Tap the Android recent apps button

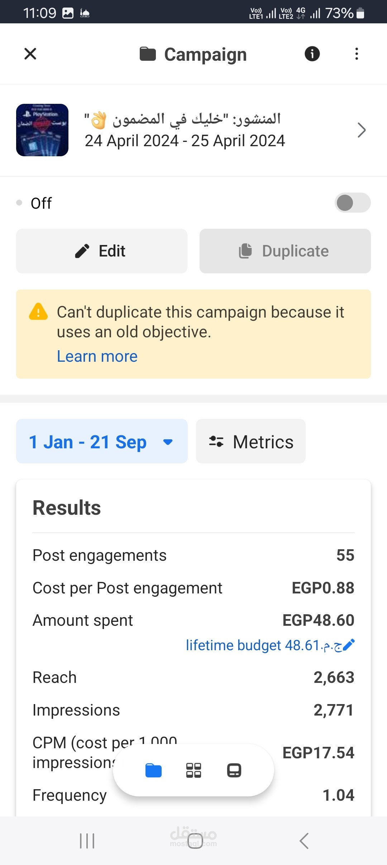pos(87,841)
